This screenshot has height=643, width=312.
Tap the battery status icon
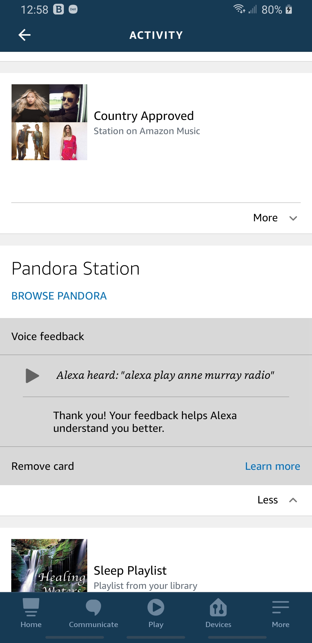tap(289, 10)
